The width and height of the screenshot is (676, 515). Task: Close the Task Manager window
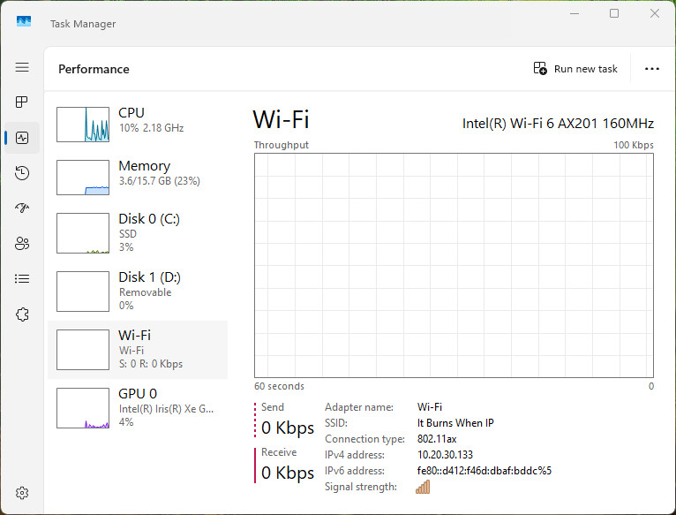point(655,14)
